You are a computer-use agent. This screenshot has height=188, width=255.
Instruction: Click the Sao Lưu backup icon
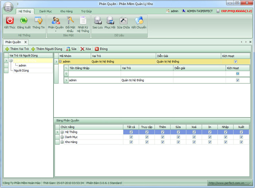tap(97, 21)
